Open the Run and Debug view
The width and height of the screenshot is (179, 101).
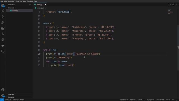3,22
